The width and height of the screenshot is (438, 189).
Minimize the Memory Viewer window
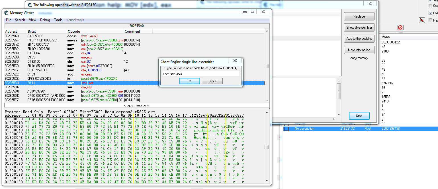[245, 11]
